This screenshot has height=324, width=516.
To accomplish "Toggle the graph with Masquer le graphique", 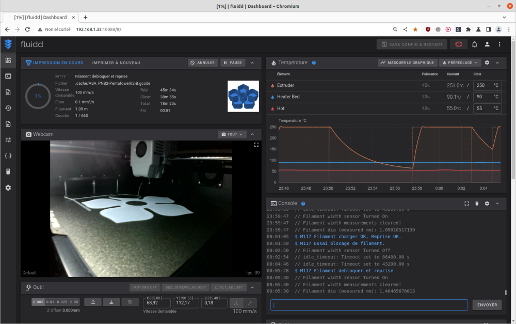I will click(407, 63).
